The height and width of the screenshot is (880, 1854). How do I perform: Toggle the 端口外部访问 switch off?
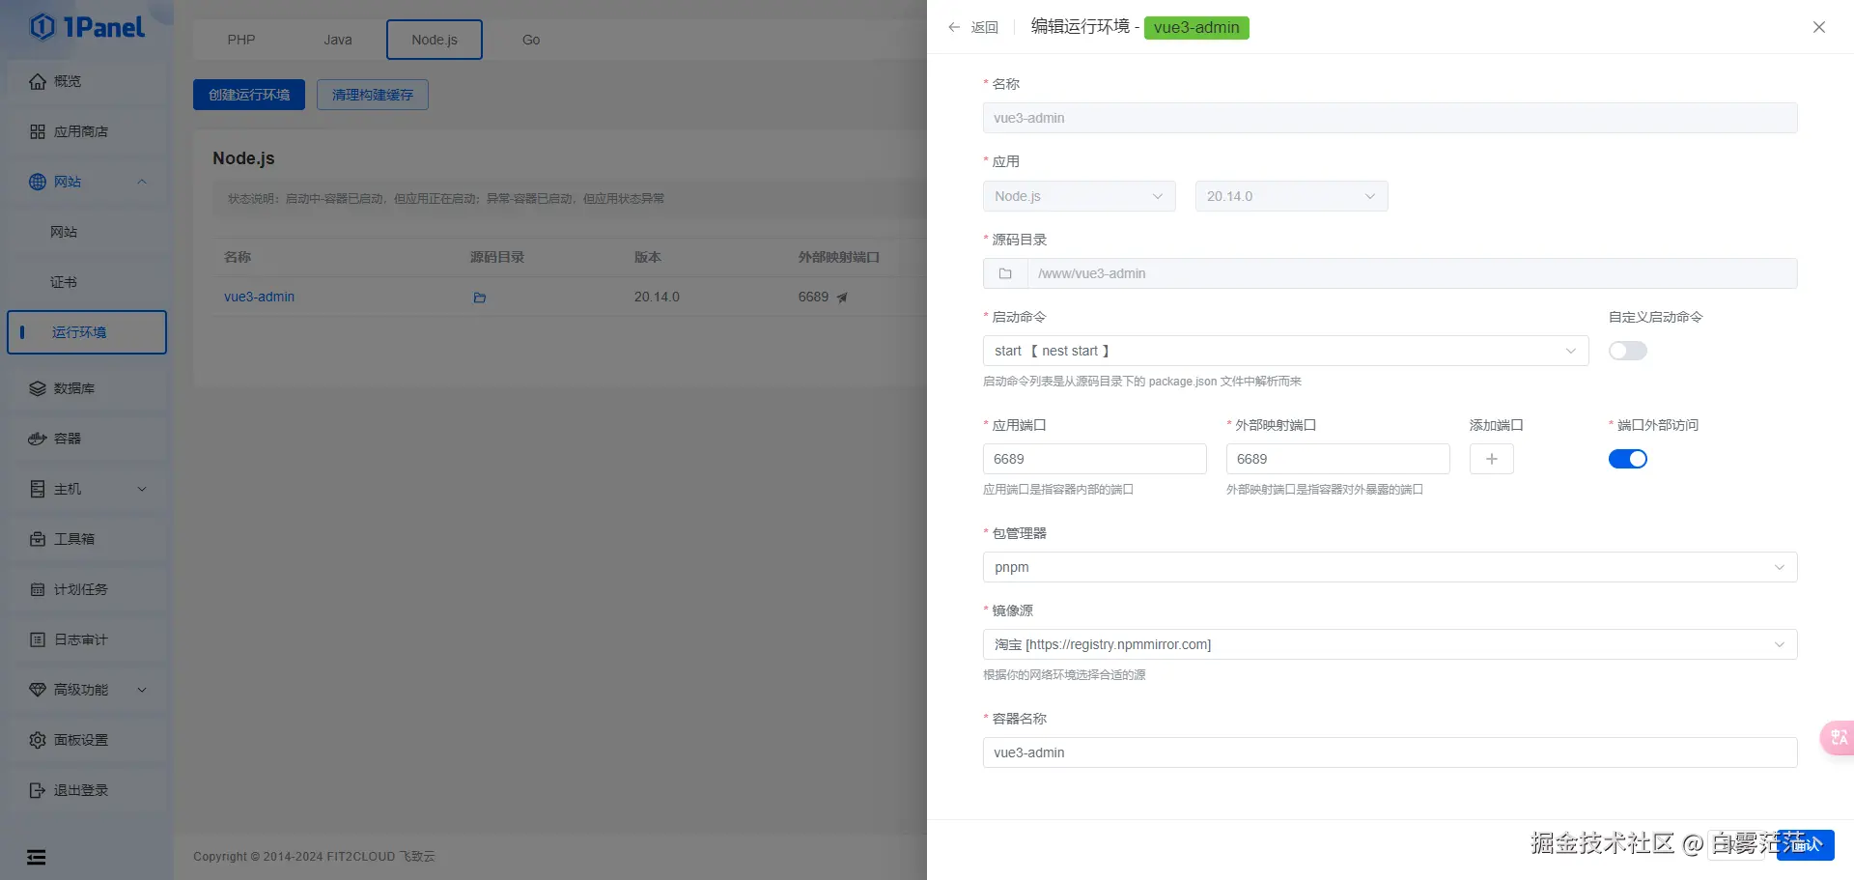tap(1628, 459)
